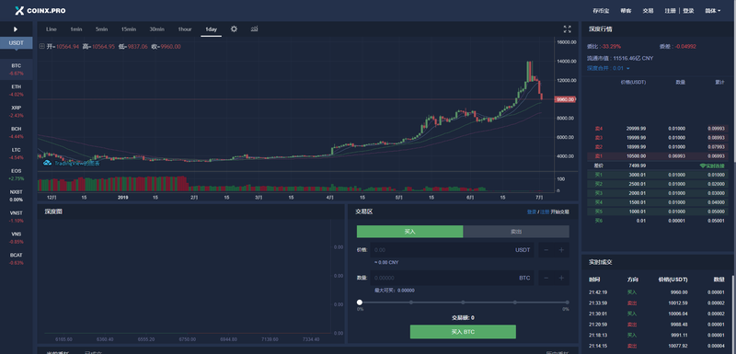736x354 pixels.
Task: Switch to the green Buy tab
Action: pos(409,232)
